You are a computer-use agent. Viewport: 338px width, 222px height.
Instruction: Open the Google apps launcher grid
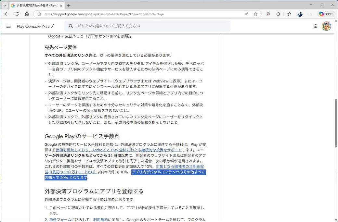point(315,26)
